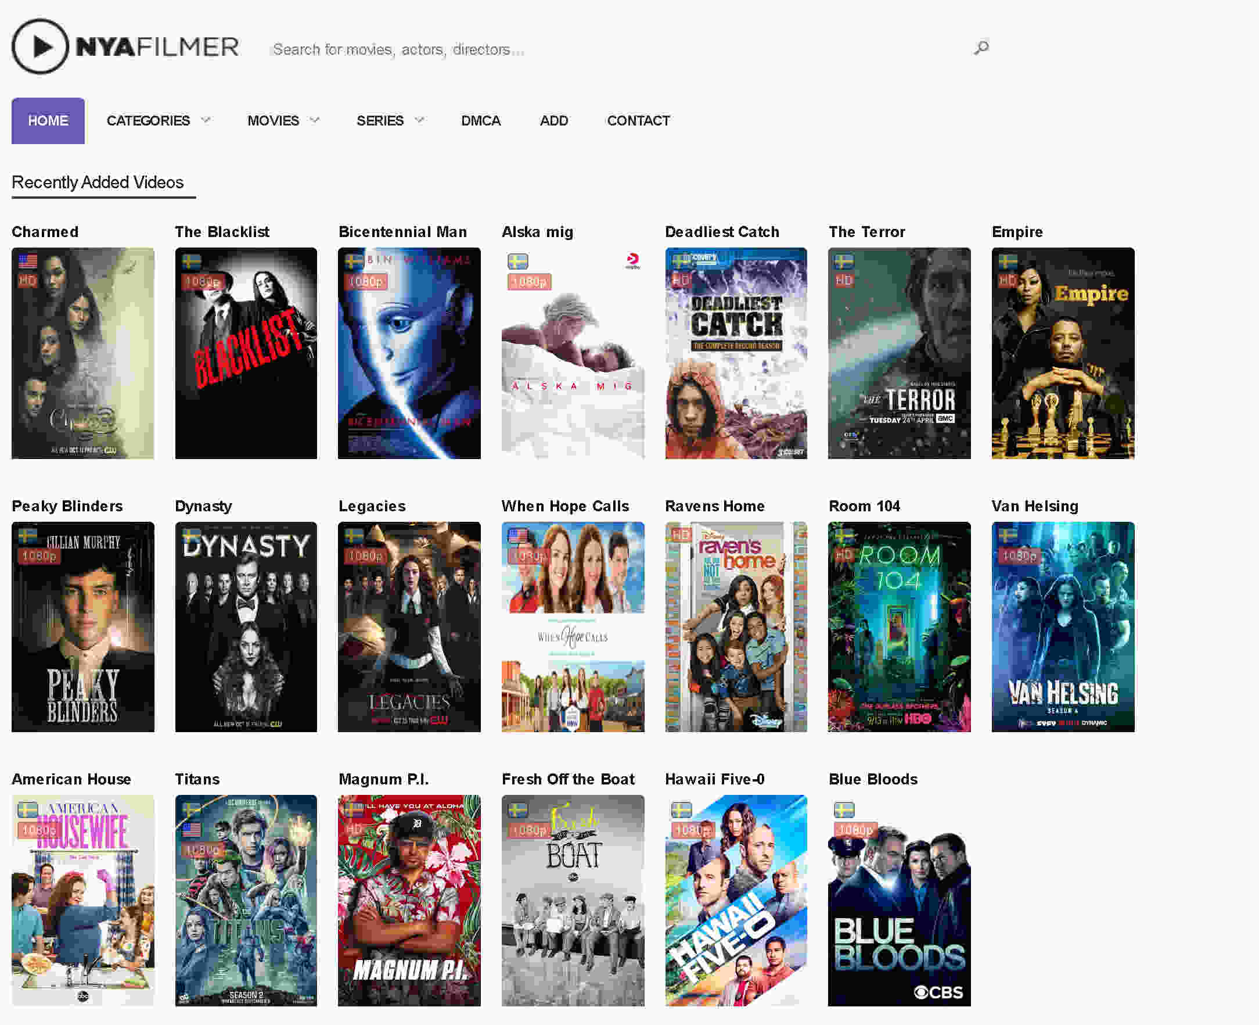Open The Terror title link
The image size is (1259, 1025).
click(866, 231)
